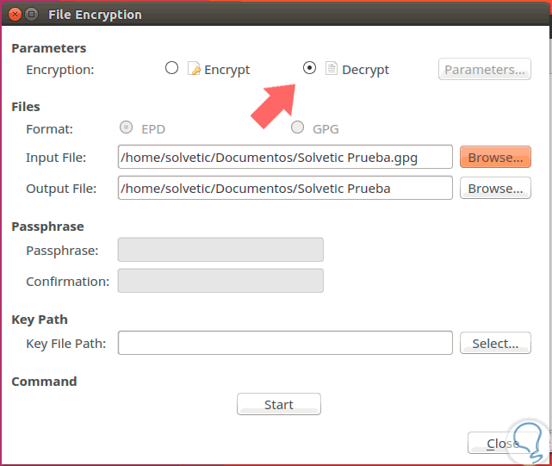The width and height of the screenshot is (552, 466).
Task: Browse for the Input File
Action: coord(495,158)
